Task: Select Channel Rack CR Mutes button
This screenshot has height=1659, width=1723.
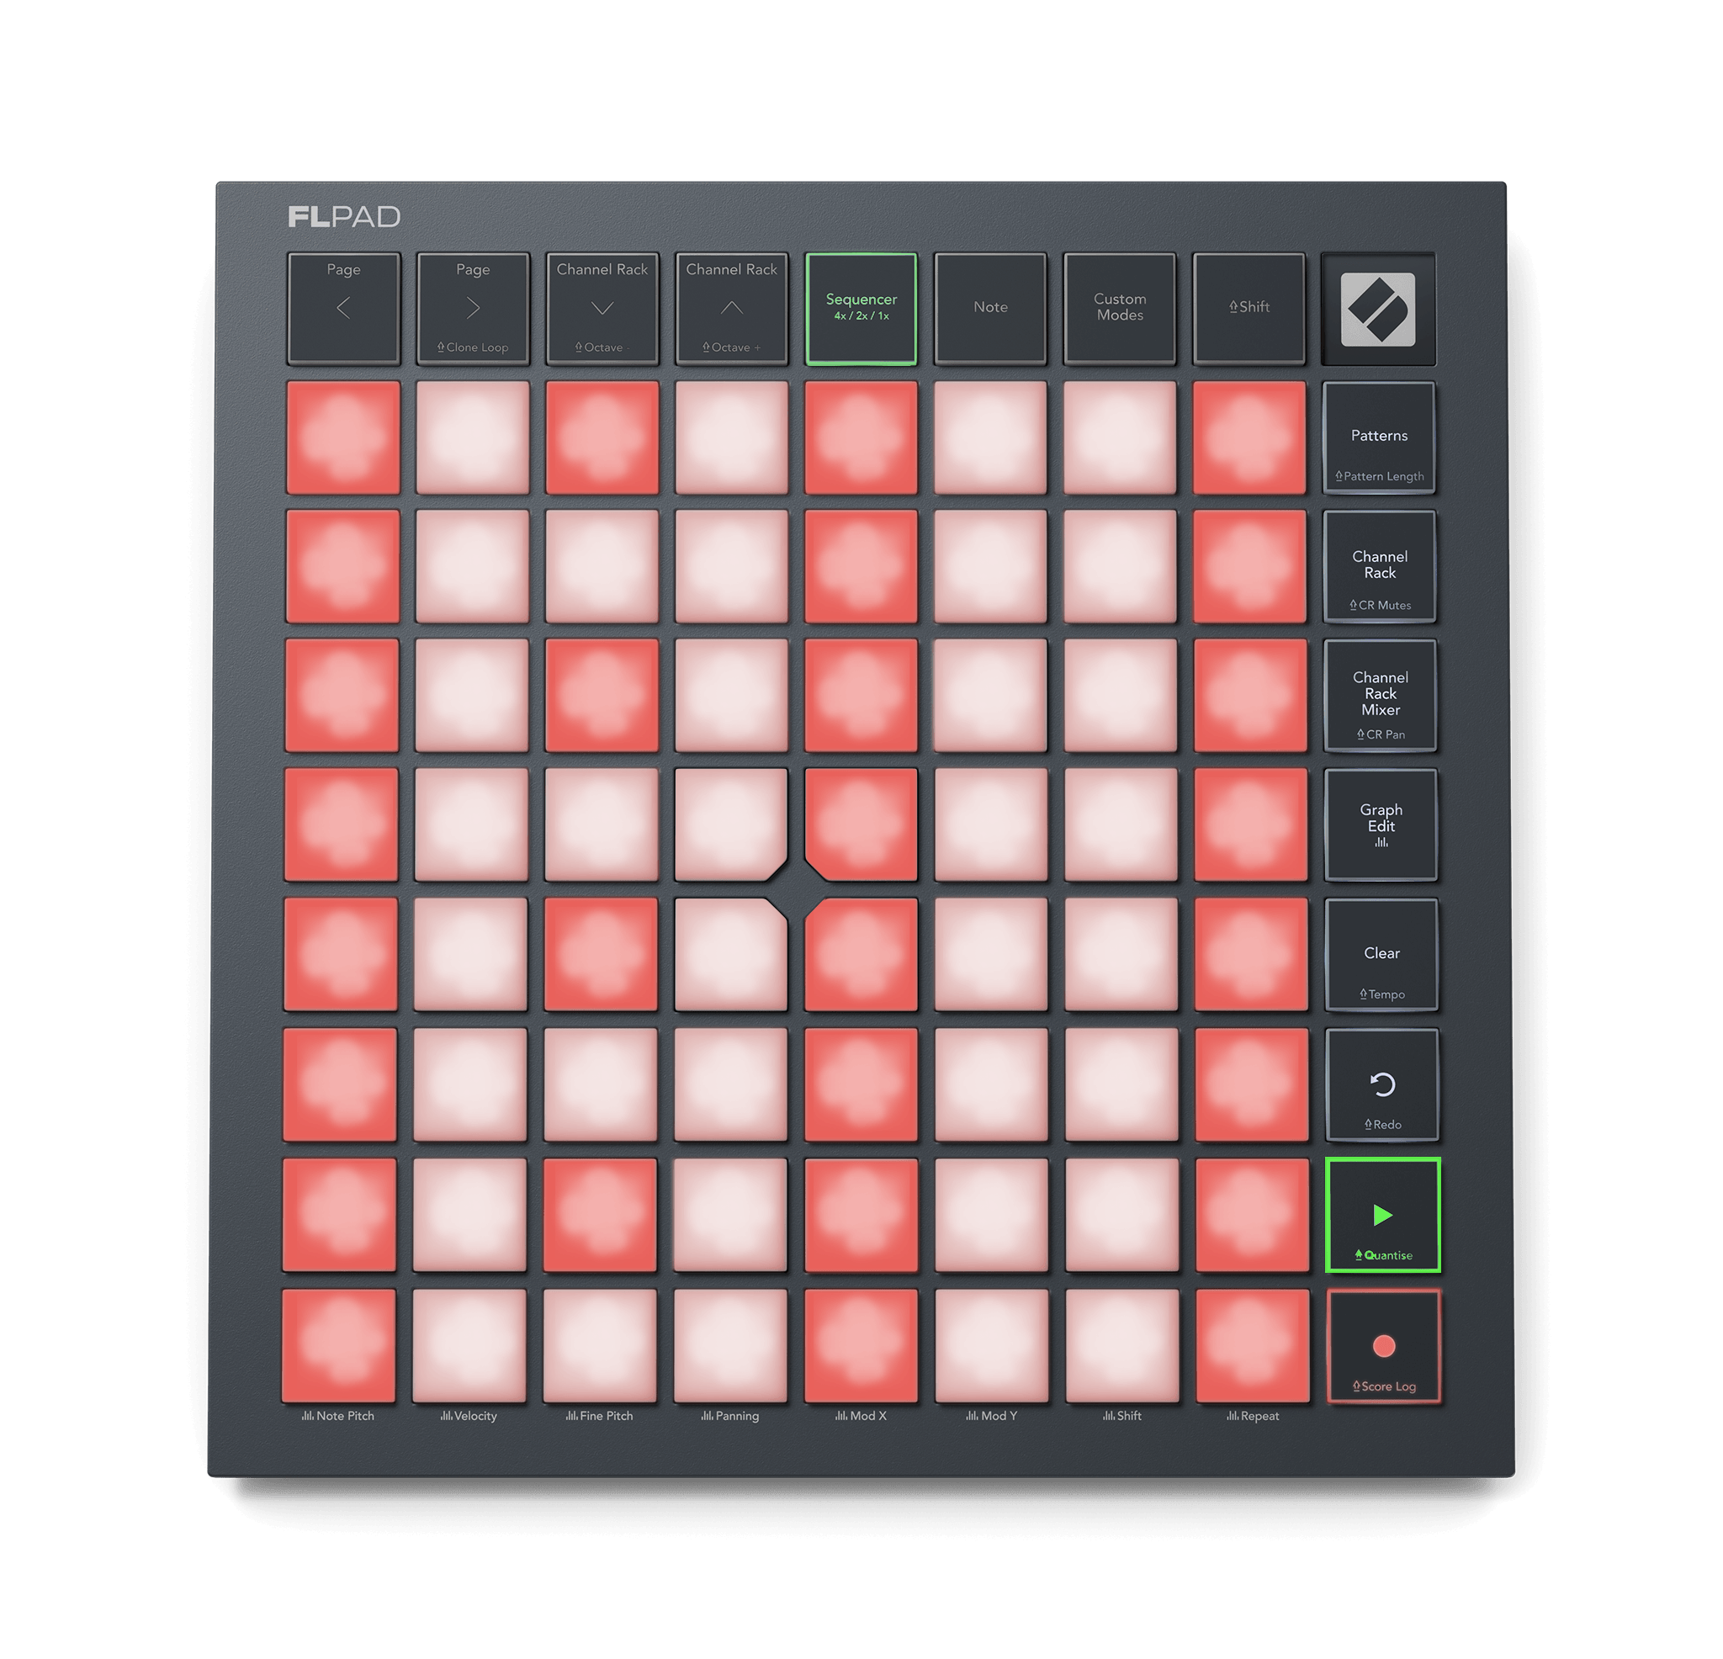Action: click(x=1380, y=567)
